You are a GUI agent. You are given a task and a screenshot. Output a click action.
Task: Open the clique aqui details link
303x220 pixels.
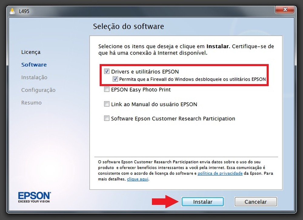tap(138, 179)
